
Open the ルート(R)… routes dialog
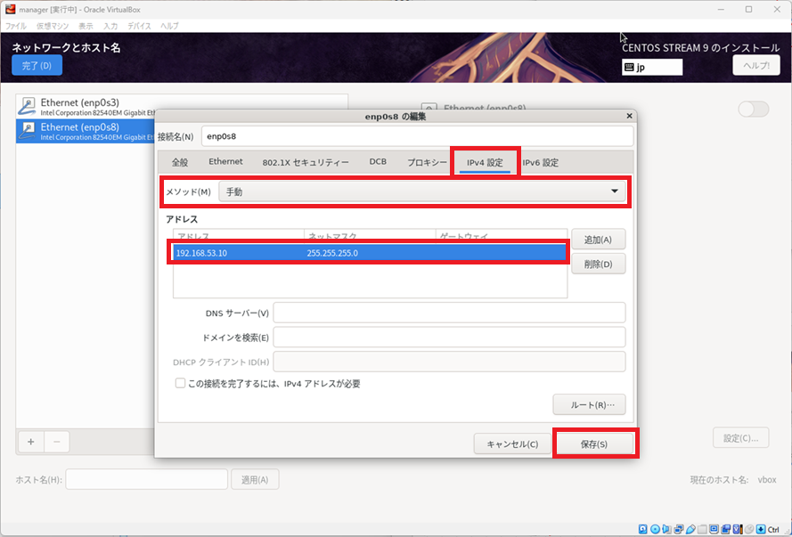point(590,404)
